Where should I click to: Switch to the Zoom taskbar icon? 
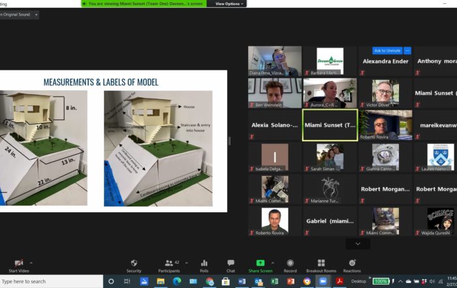[323, 281]
